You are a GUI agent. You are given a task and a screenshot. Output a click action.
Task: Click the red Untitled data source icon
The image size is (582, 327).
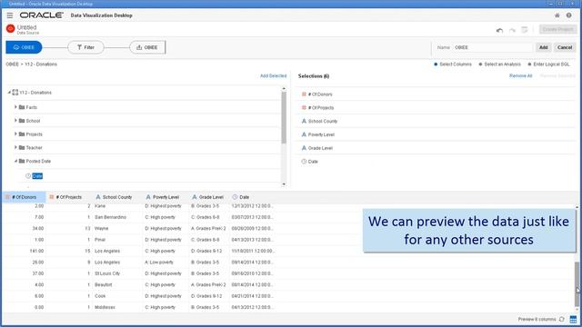pyautogui.click(x=10, y=28)
